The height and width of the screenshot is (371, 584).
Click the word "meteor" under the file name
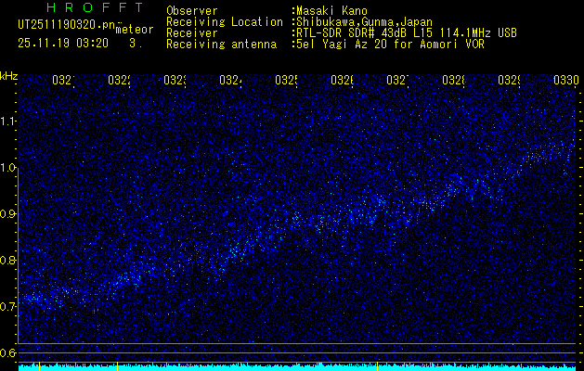click(x=135, y=30)
